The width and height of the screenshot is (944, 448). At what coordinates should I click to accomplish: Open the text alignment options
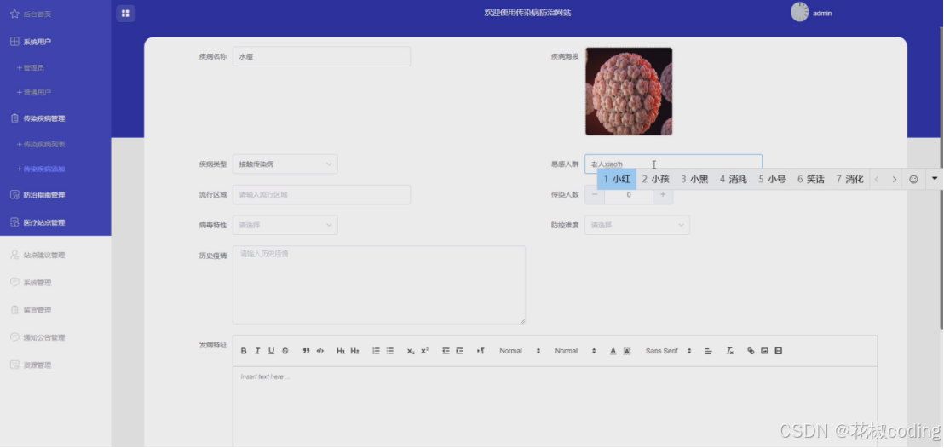pyautogui.click(x=709, y=351)
